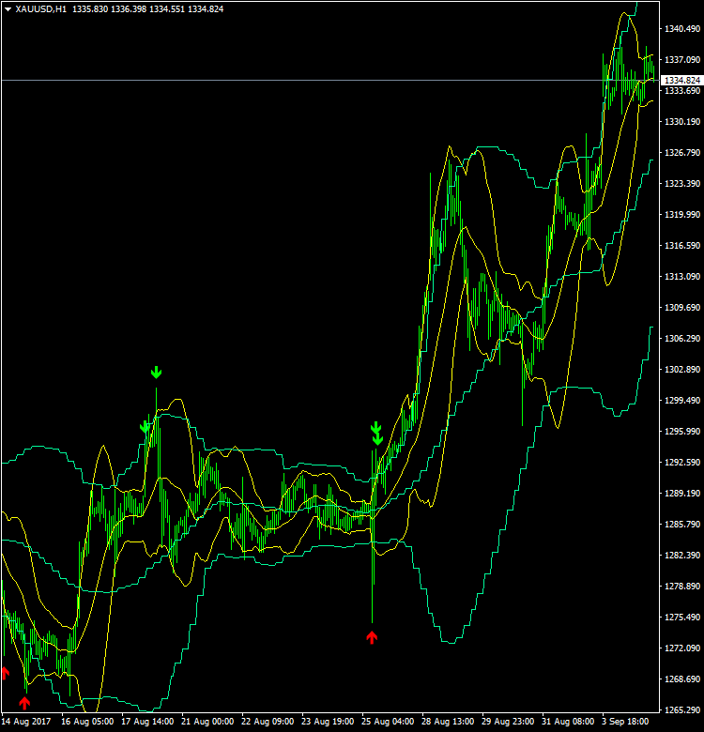Click the time axis label 28 Aug 13:00
Screen dimensions: 704x732
click(x=448, y=722)
